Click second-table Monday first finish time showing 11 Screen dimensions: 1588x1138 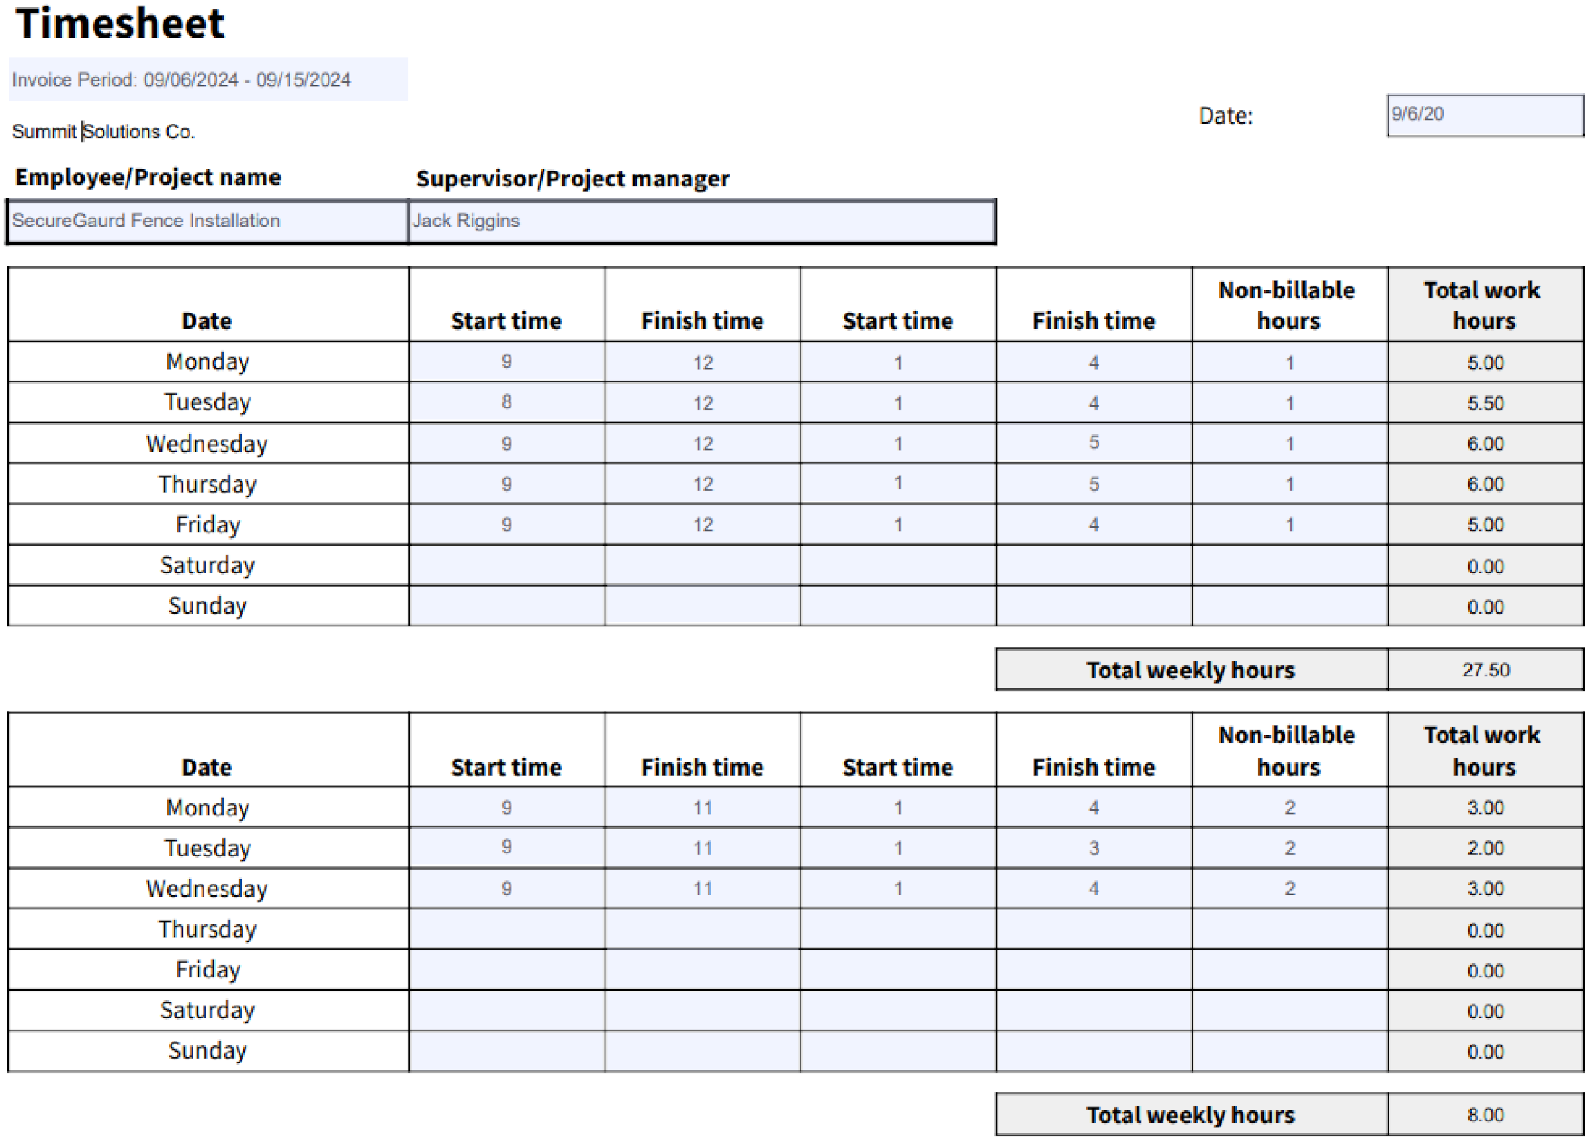pos(702,807)
